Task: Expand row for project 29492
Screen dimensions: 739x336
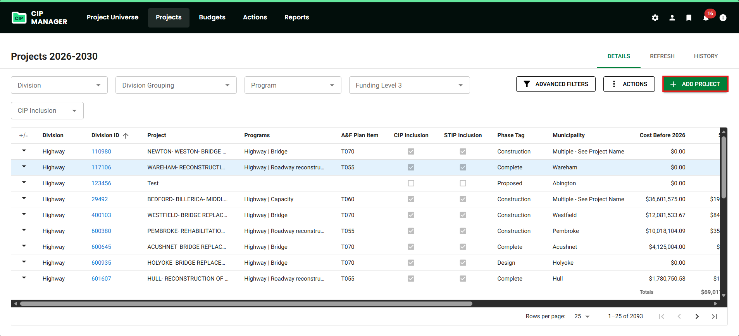Action: [24, 199]
